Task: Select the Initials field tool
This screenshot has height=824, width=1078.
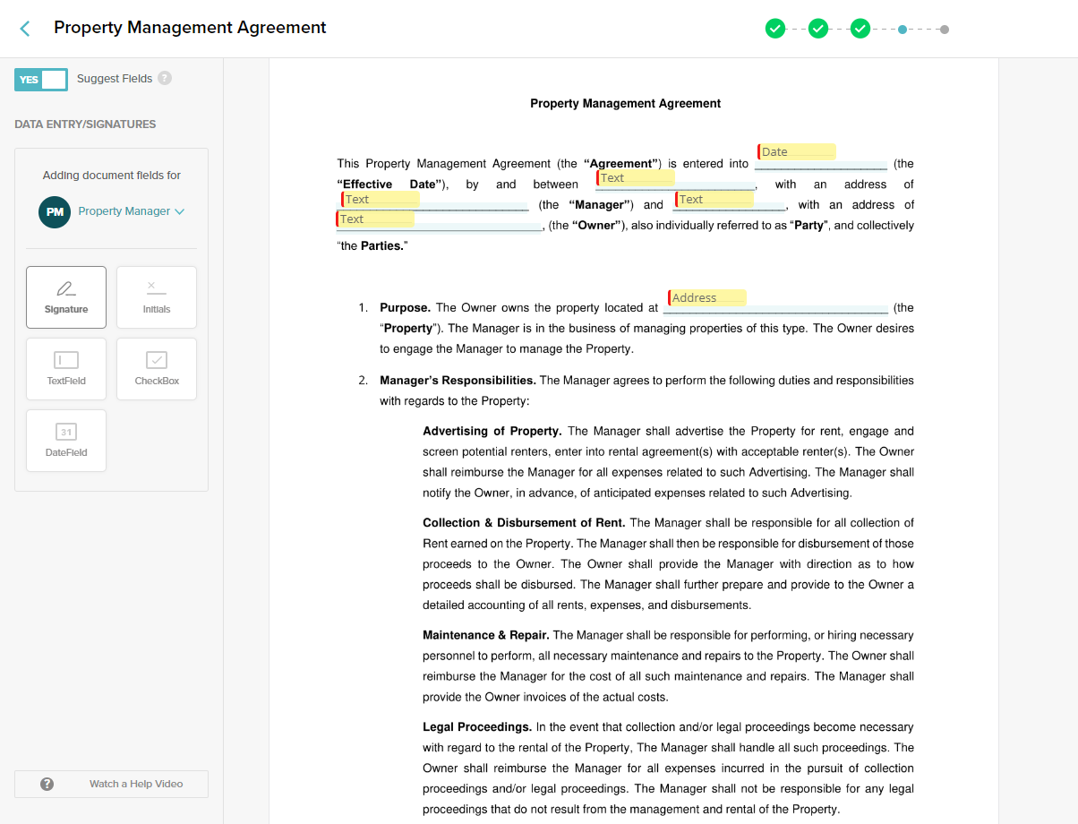Action: pyautogui.click(x=156, y=296)
